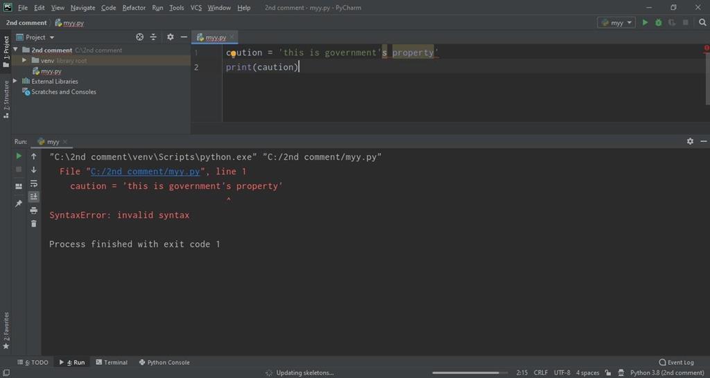Open the File menu
The width and height of the screenshot is (710, 378).
click(x=23, y=8)
